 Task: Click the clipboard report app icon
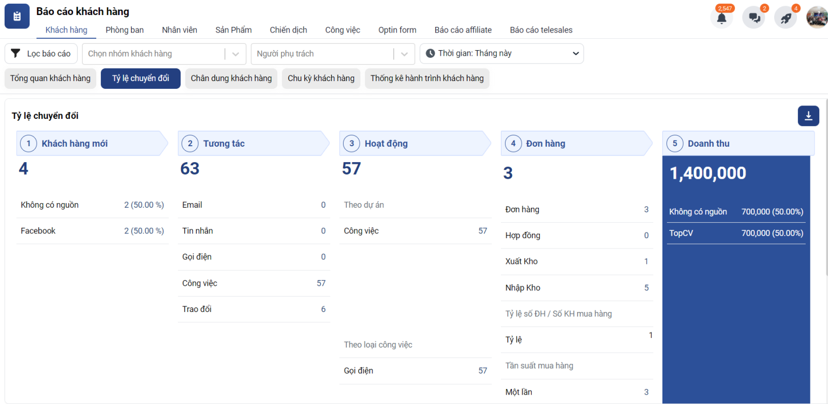click(x=17, y=17)
